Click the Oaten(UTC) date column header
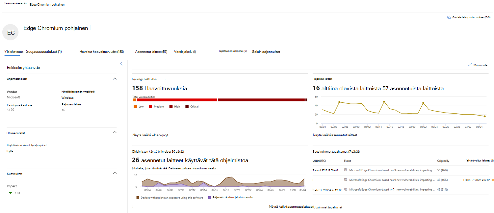 pyautogui.click(x=319, y=161)
